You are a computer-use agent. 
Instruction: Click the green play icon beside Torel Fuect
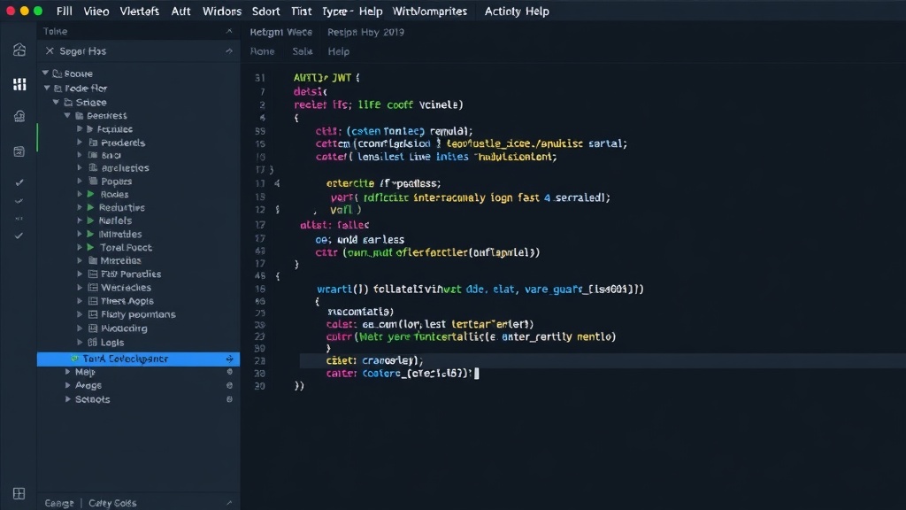(x=91, y=248)
